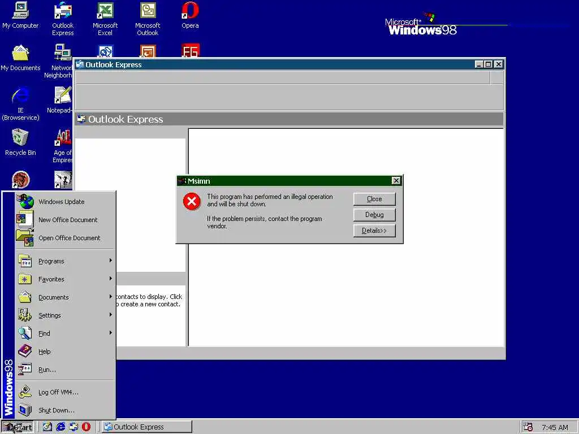Select the red EG desktop icon
This screenshot has width=579, height=434.
[191, 50]
